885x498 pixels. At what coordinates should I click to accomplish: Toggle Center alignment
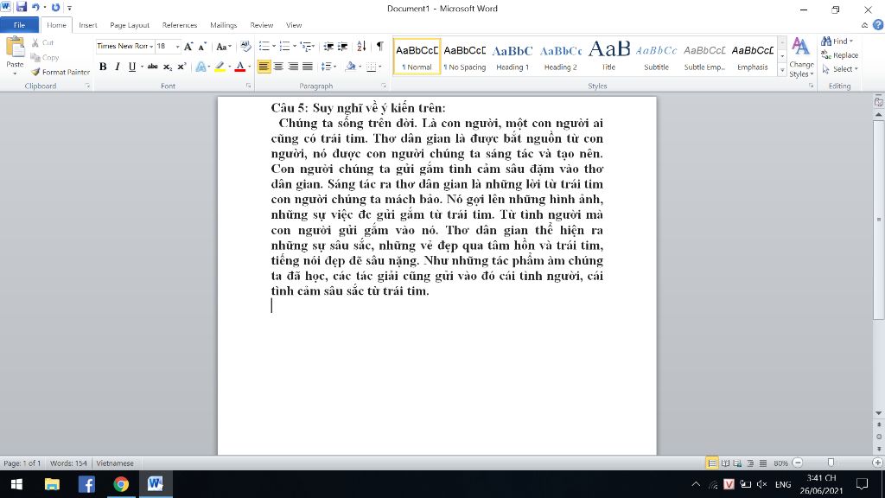click(278, 67)
